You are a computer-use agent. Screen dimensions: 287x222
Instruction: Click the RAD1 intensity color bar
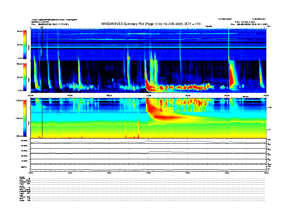click(x=25, y=77)
